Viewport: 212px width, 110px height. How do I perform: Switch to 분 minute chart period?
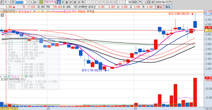75,2
